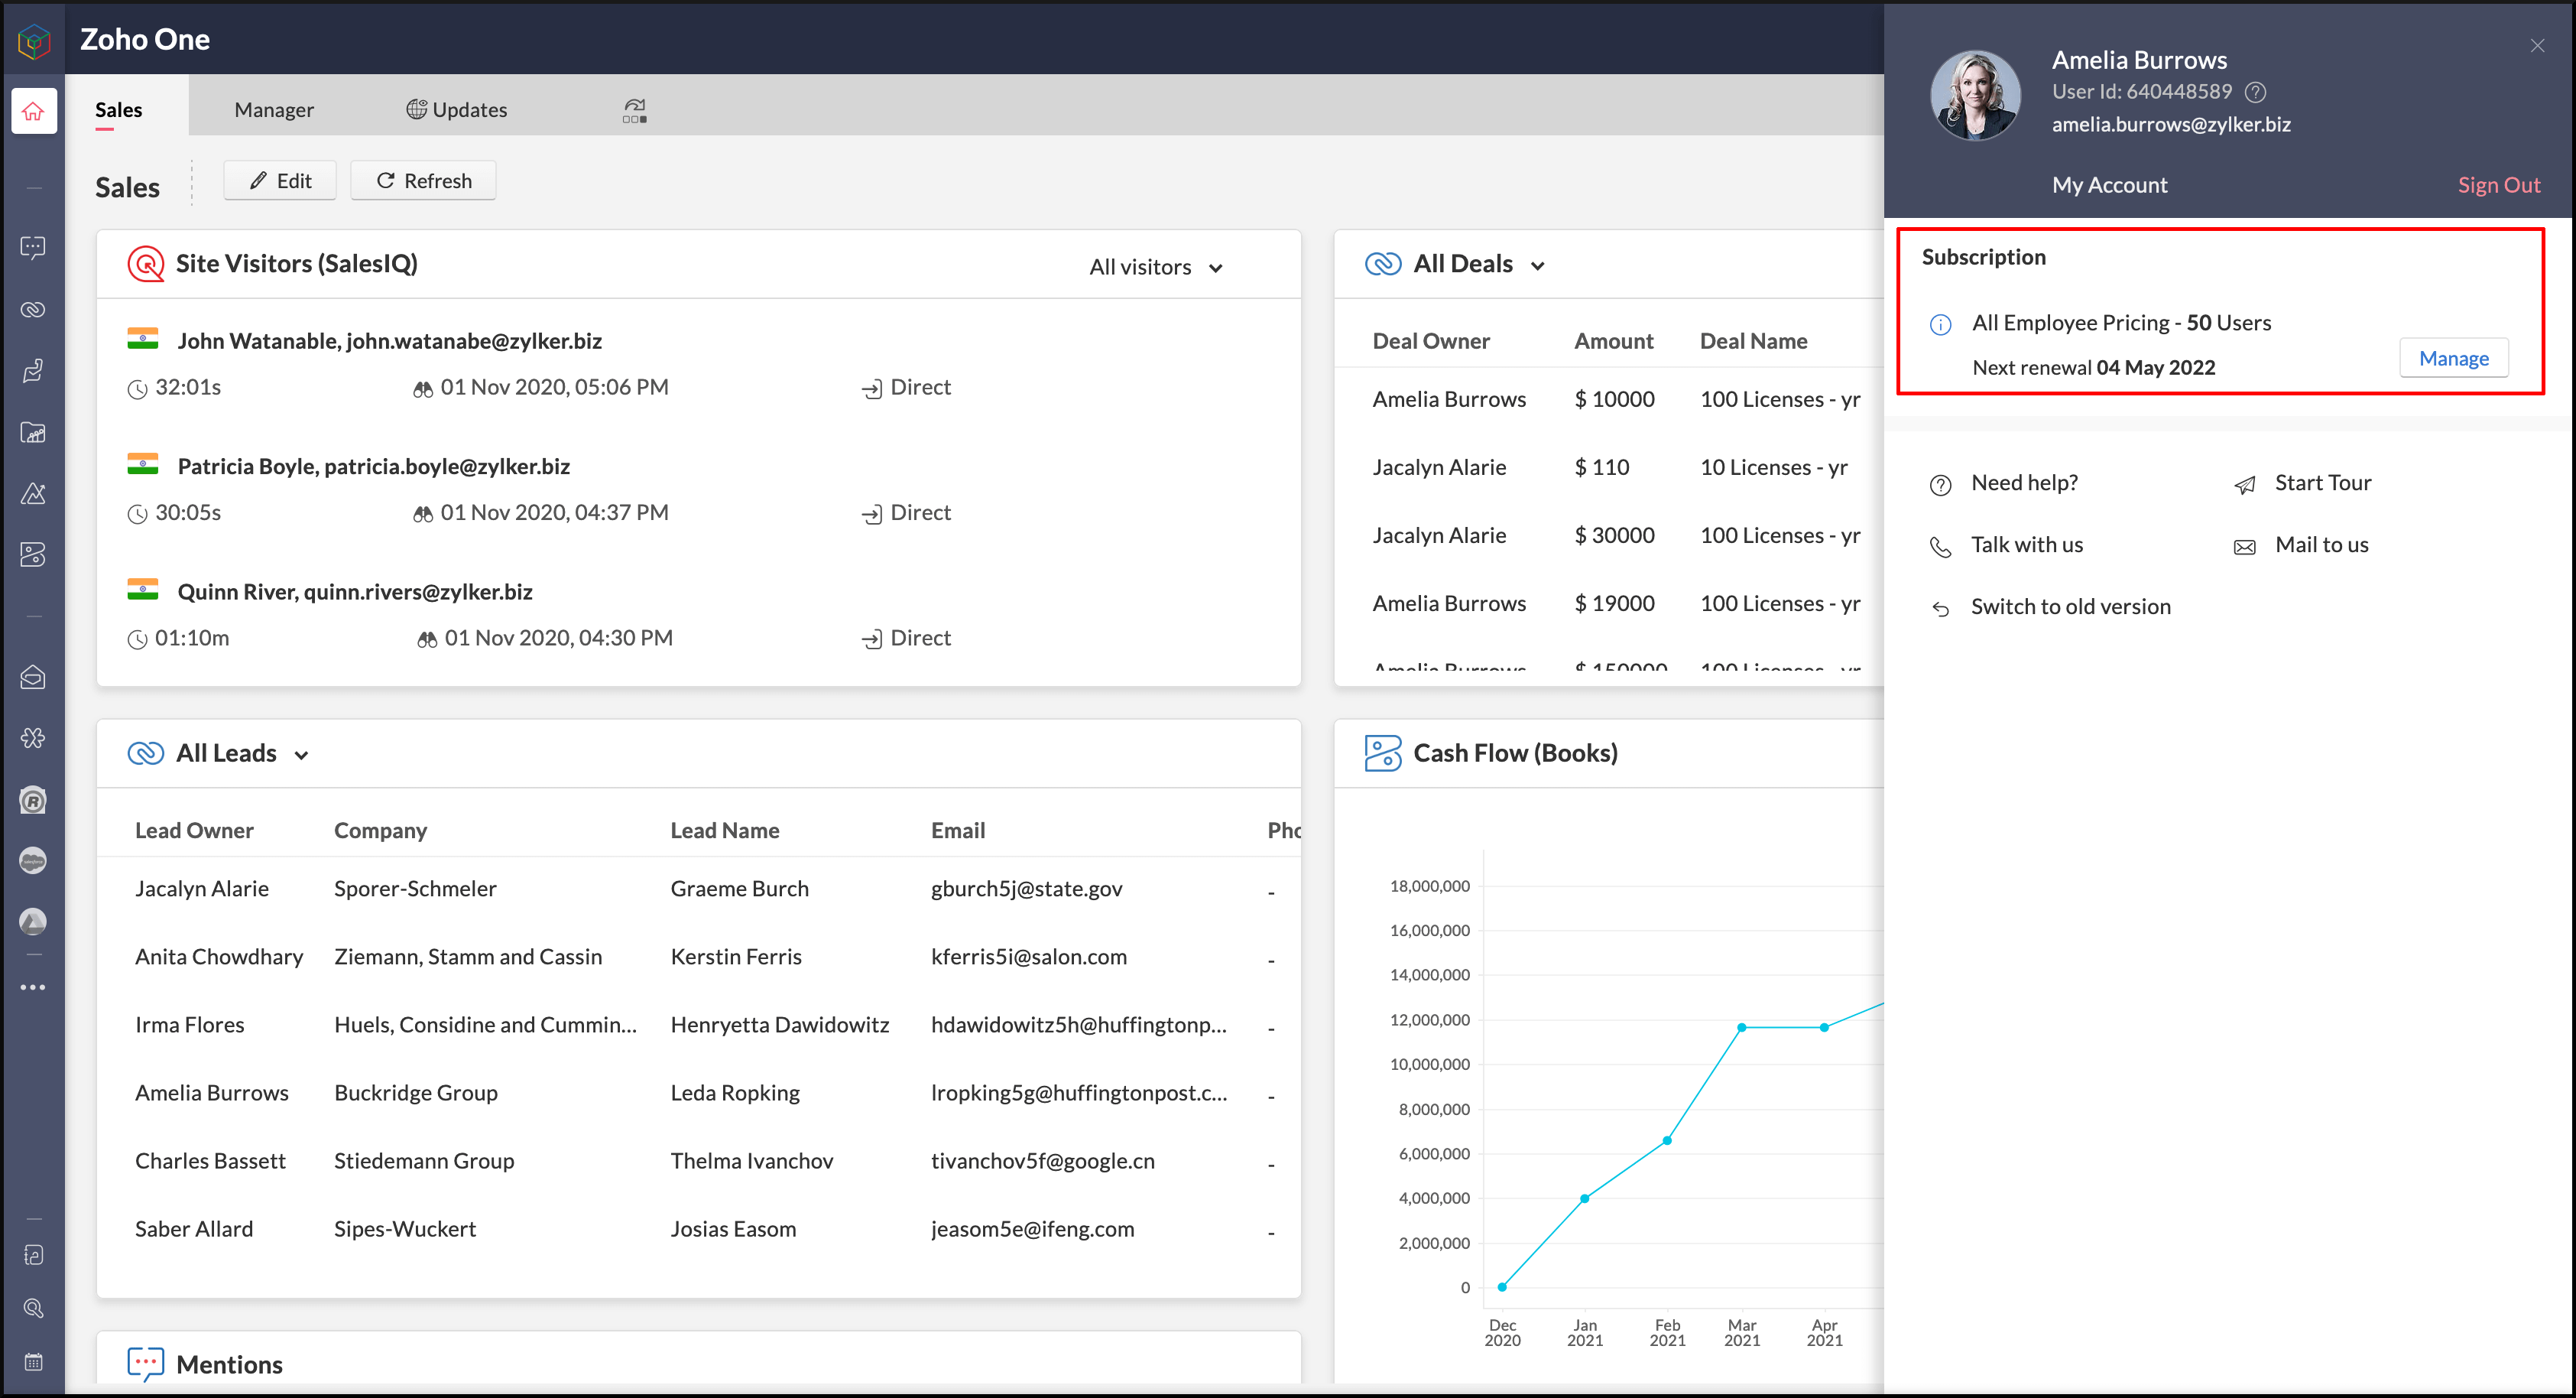Open the Salesforce icon in sidebar
The image size is (2576, 1398).
pyautogui.click(x=34, y=860)
